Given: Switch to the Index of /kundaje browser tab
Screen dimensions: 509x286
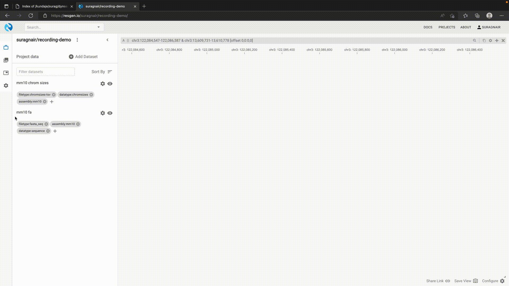Looking at the screenshot, I should [45, 6].
